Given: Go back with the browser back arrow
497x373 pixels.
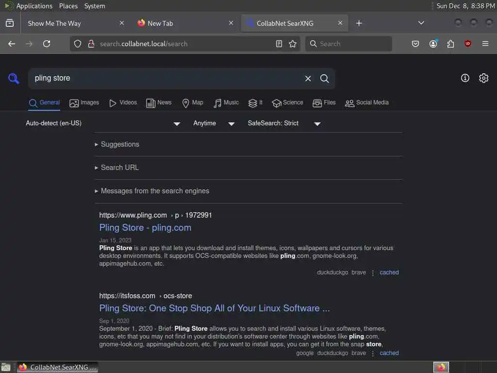Looking at the screenshot, I should 12,44.
